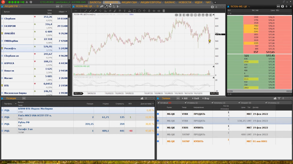Open the НОВОСТИ tab
The image size is (293, 164).
[185, 2]
